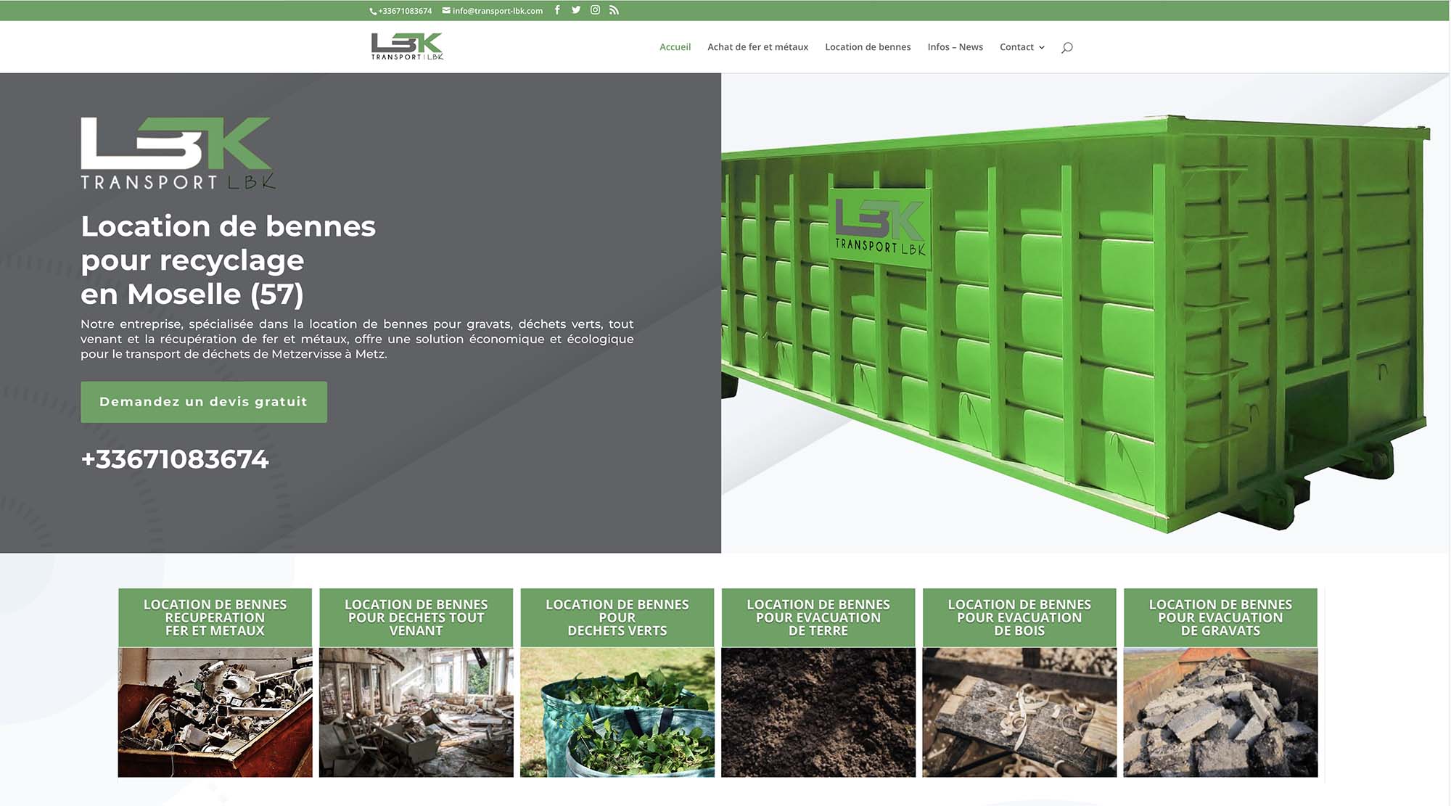The height and width of the screenshot is (806, 1451).
Task: Click the large white LBK Transport logo
Action: tap(178, 153)
